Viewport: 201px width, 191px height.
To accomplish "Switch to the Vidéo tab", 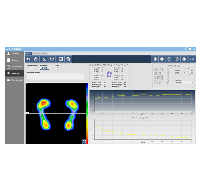I will click(44, 53).
